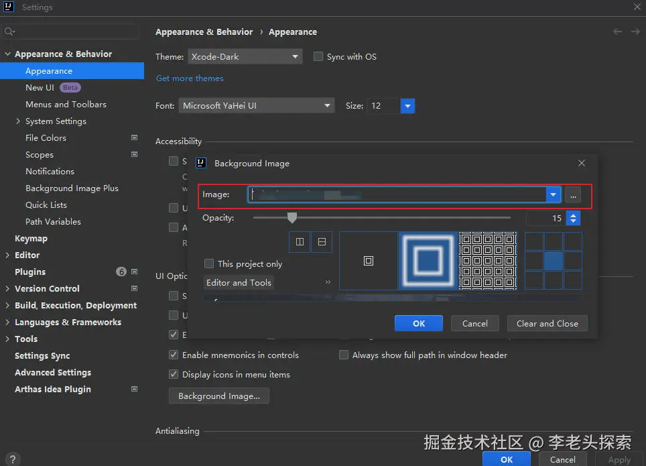The image size is (646, 466).
Task: Toggle Enable mnemonics in controls checkbox
Action: point(174,355)
